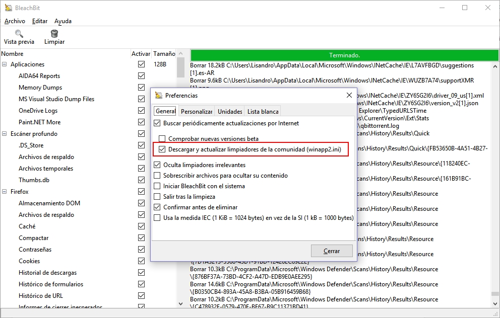Click the cleaner list scrollbar thumb
The height and width of the screenshot is (318, 500).
tap(181, 67)
